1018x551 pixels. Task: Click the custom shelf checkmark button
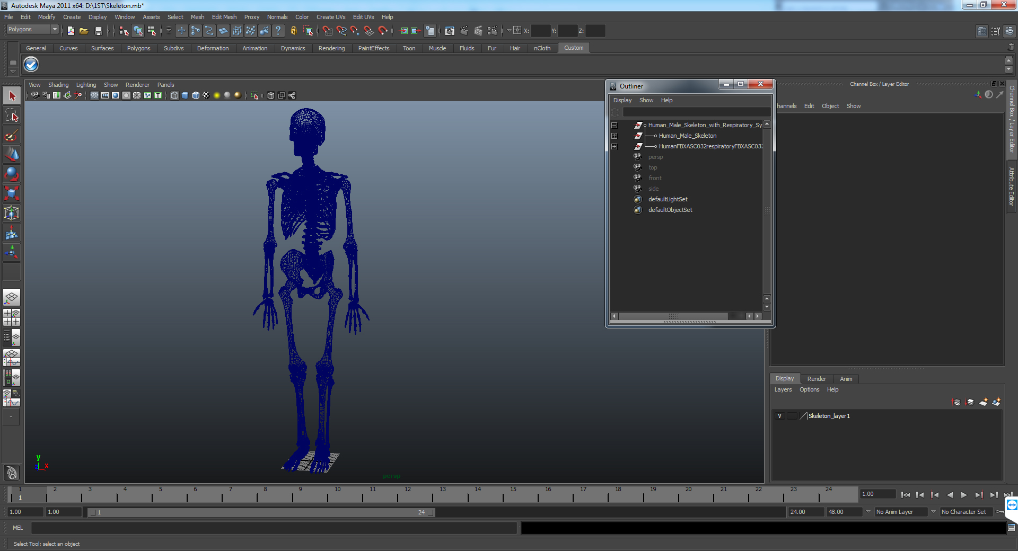[31, 65]
